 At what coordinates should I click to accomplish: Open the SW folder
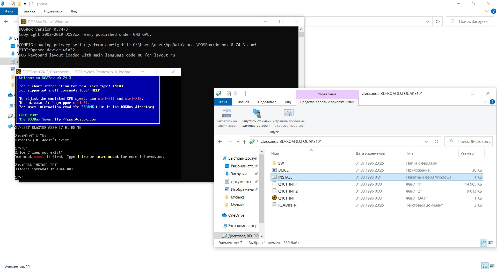pyautogui.click(x=281, y=163)
